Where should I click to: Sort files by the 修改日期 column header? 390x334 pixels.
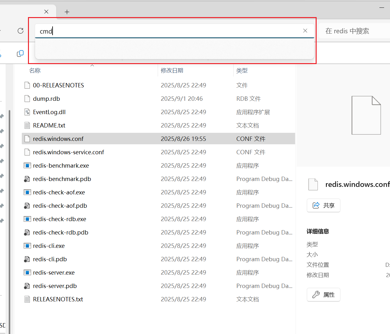[x=172, y=71]
